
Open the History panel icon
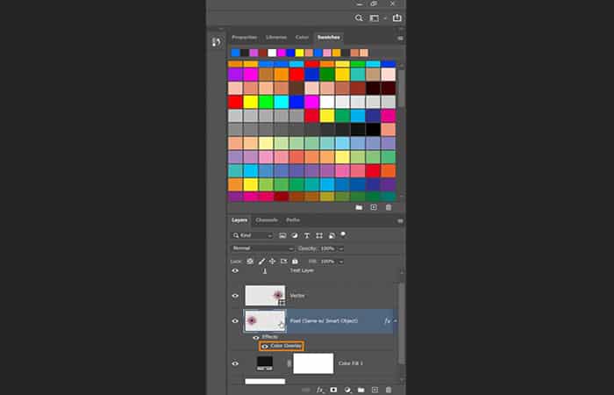[216, 42]
